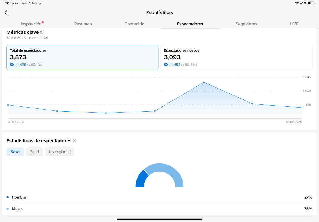
Task: Tap the peak data point on chart
Action: [204, 82]
